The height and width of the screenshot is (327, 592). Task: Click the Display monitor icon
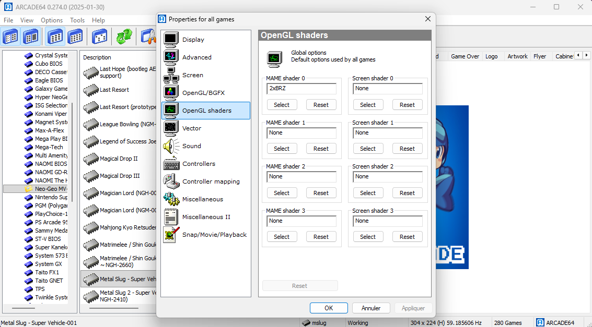click(x=171, y=40)
